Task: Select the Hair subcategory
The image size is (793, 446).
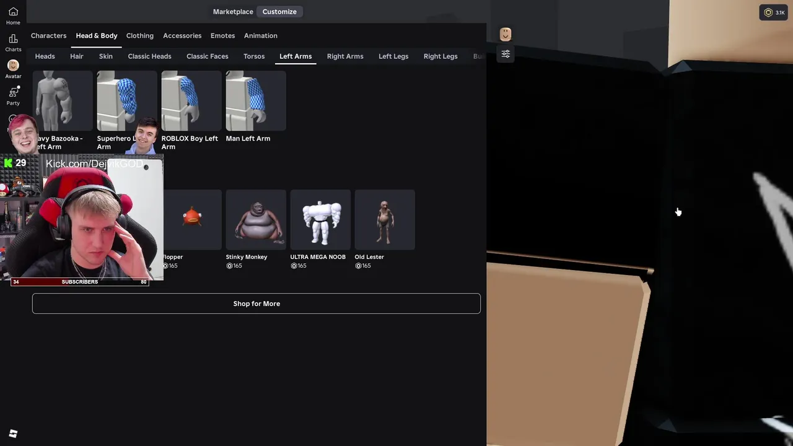Action: tap(77, 56)
